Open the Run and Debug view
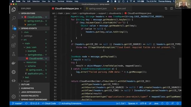This screenshot has height=107, width=191. [x=14, y=36]
